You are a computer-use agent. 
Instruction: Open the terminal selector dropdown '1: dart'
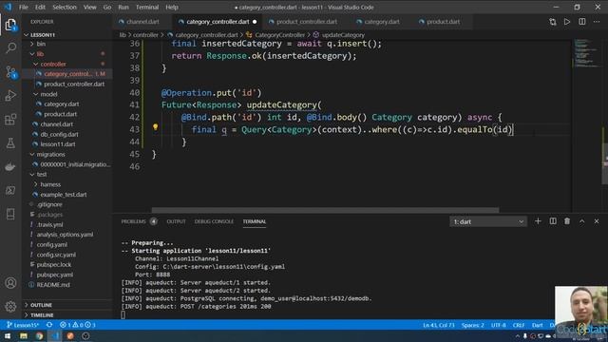(x=488, y=221)
